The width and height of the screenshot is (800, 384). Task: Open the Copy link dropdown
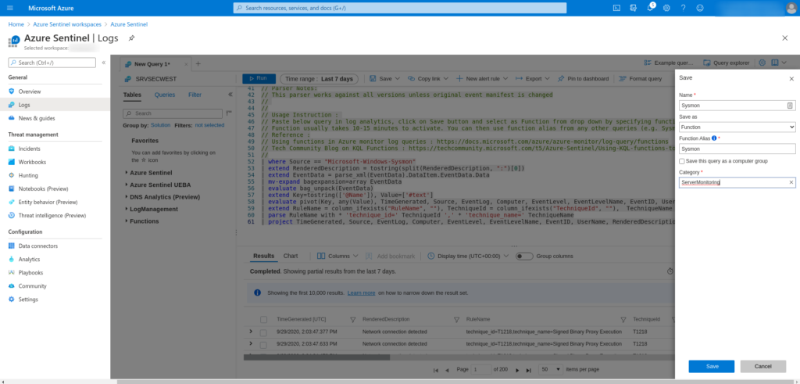click(428, 79)
